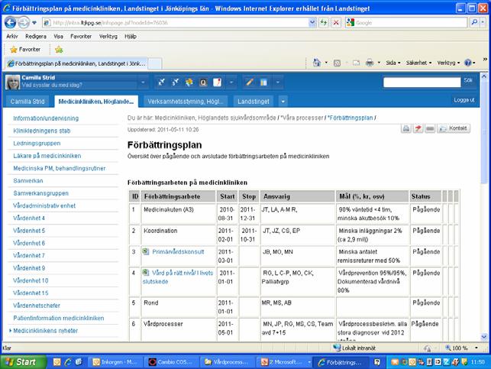Click the Print icon in IE command bar
Viewport: 491px width, 369px height.
click(x=370, y=63)
